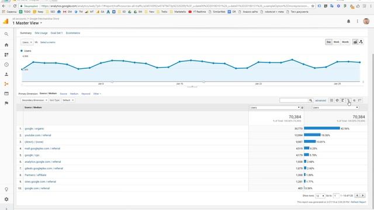Expand sidebar with bottom chevron arrow
This screenshot has height=210, width=374.
[x=6, y=209]
